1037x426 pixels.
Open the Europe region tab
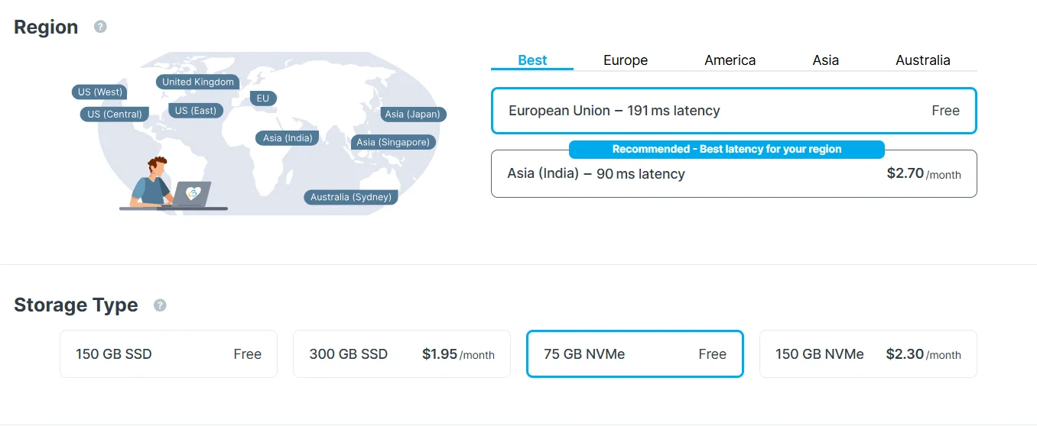pyautogui.click(x=625, y=60)
